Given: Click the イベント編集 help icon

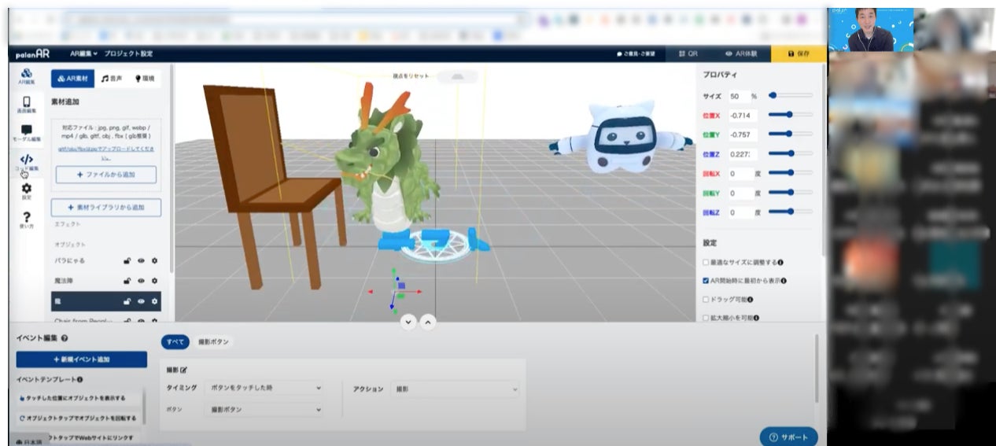Looking at the screenshot, I should coord(65,337).
